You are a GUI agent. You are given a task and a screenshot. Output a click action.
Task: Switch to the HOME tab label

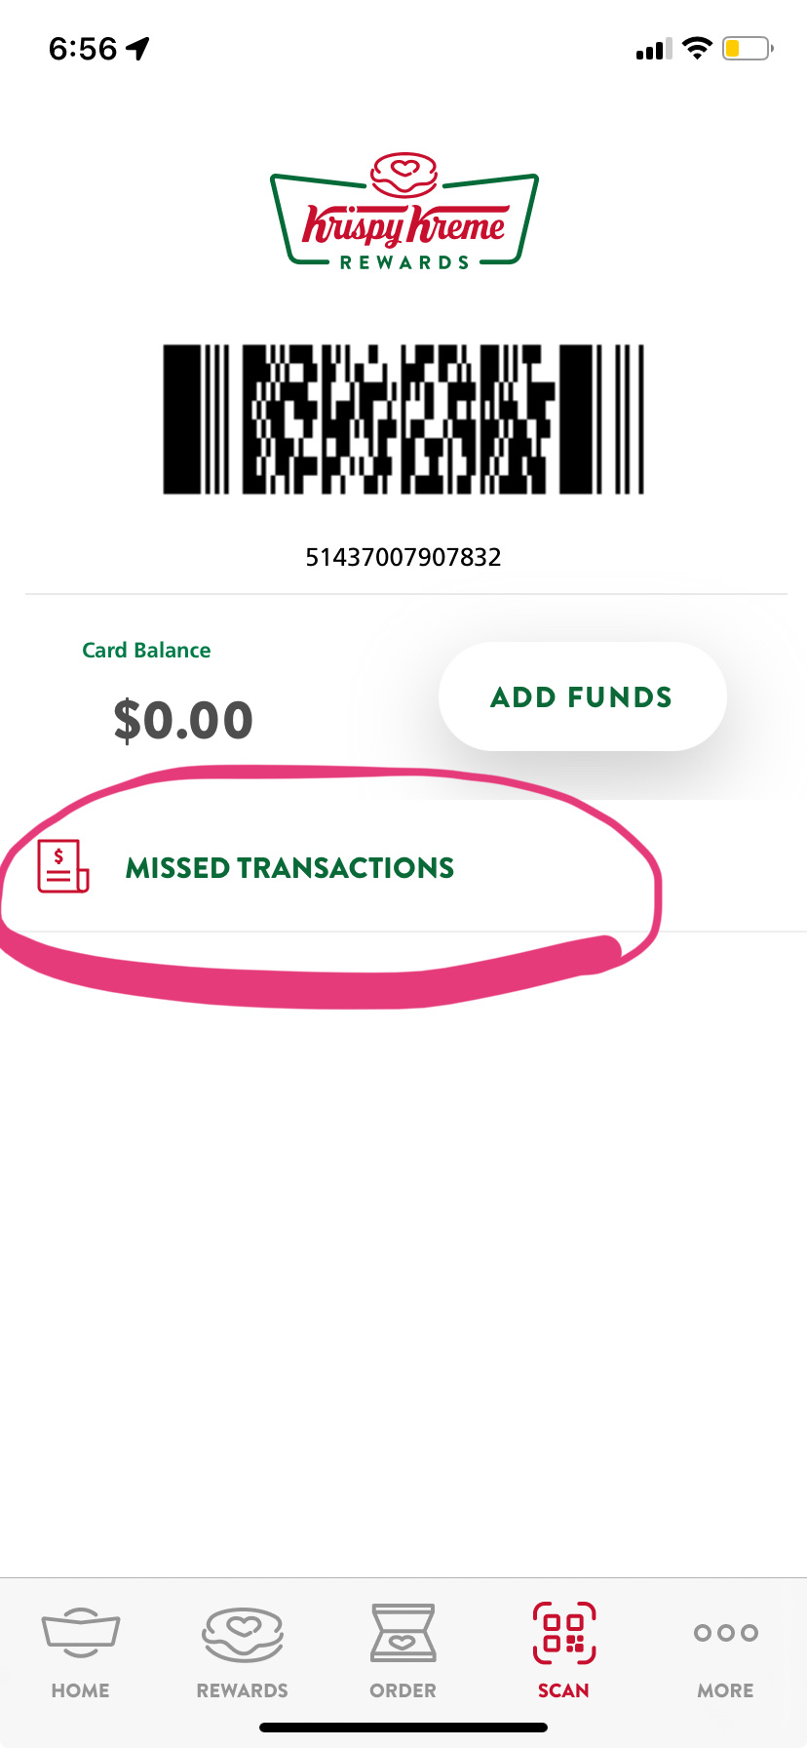[81, 1690]
